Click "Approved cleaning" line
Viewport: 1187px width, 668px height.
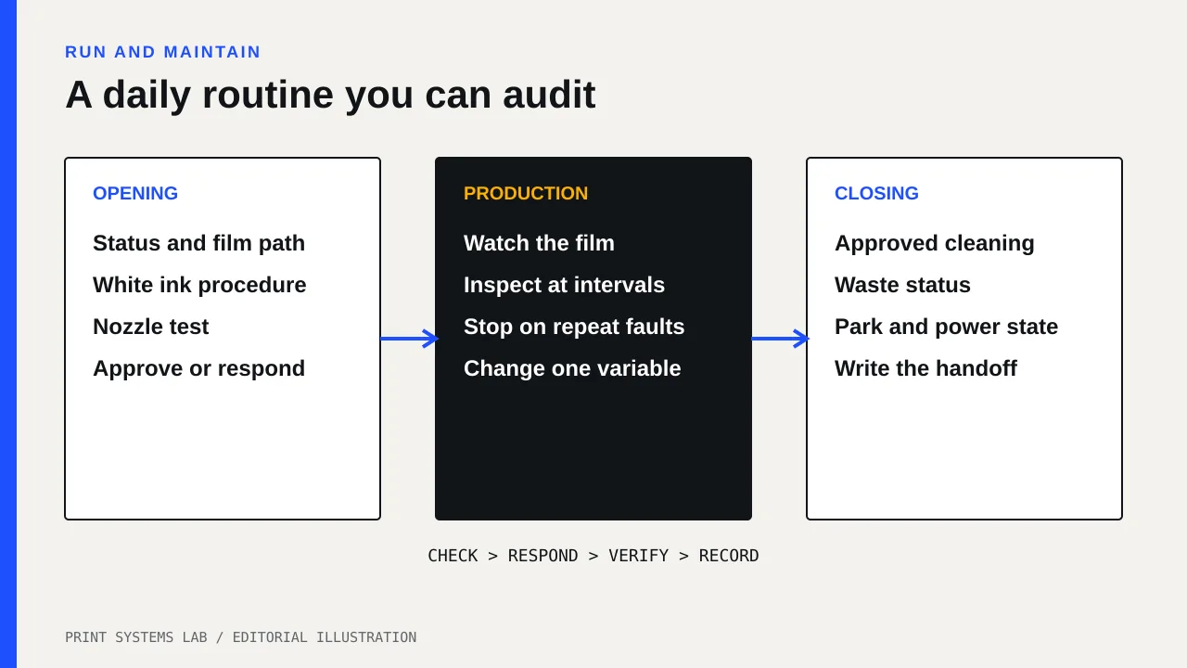tap(935, 243)
